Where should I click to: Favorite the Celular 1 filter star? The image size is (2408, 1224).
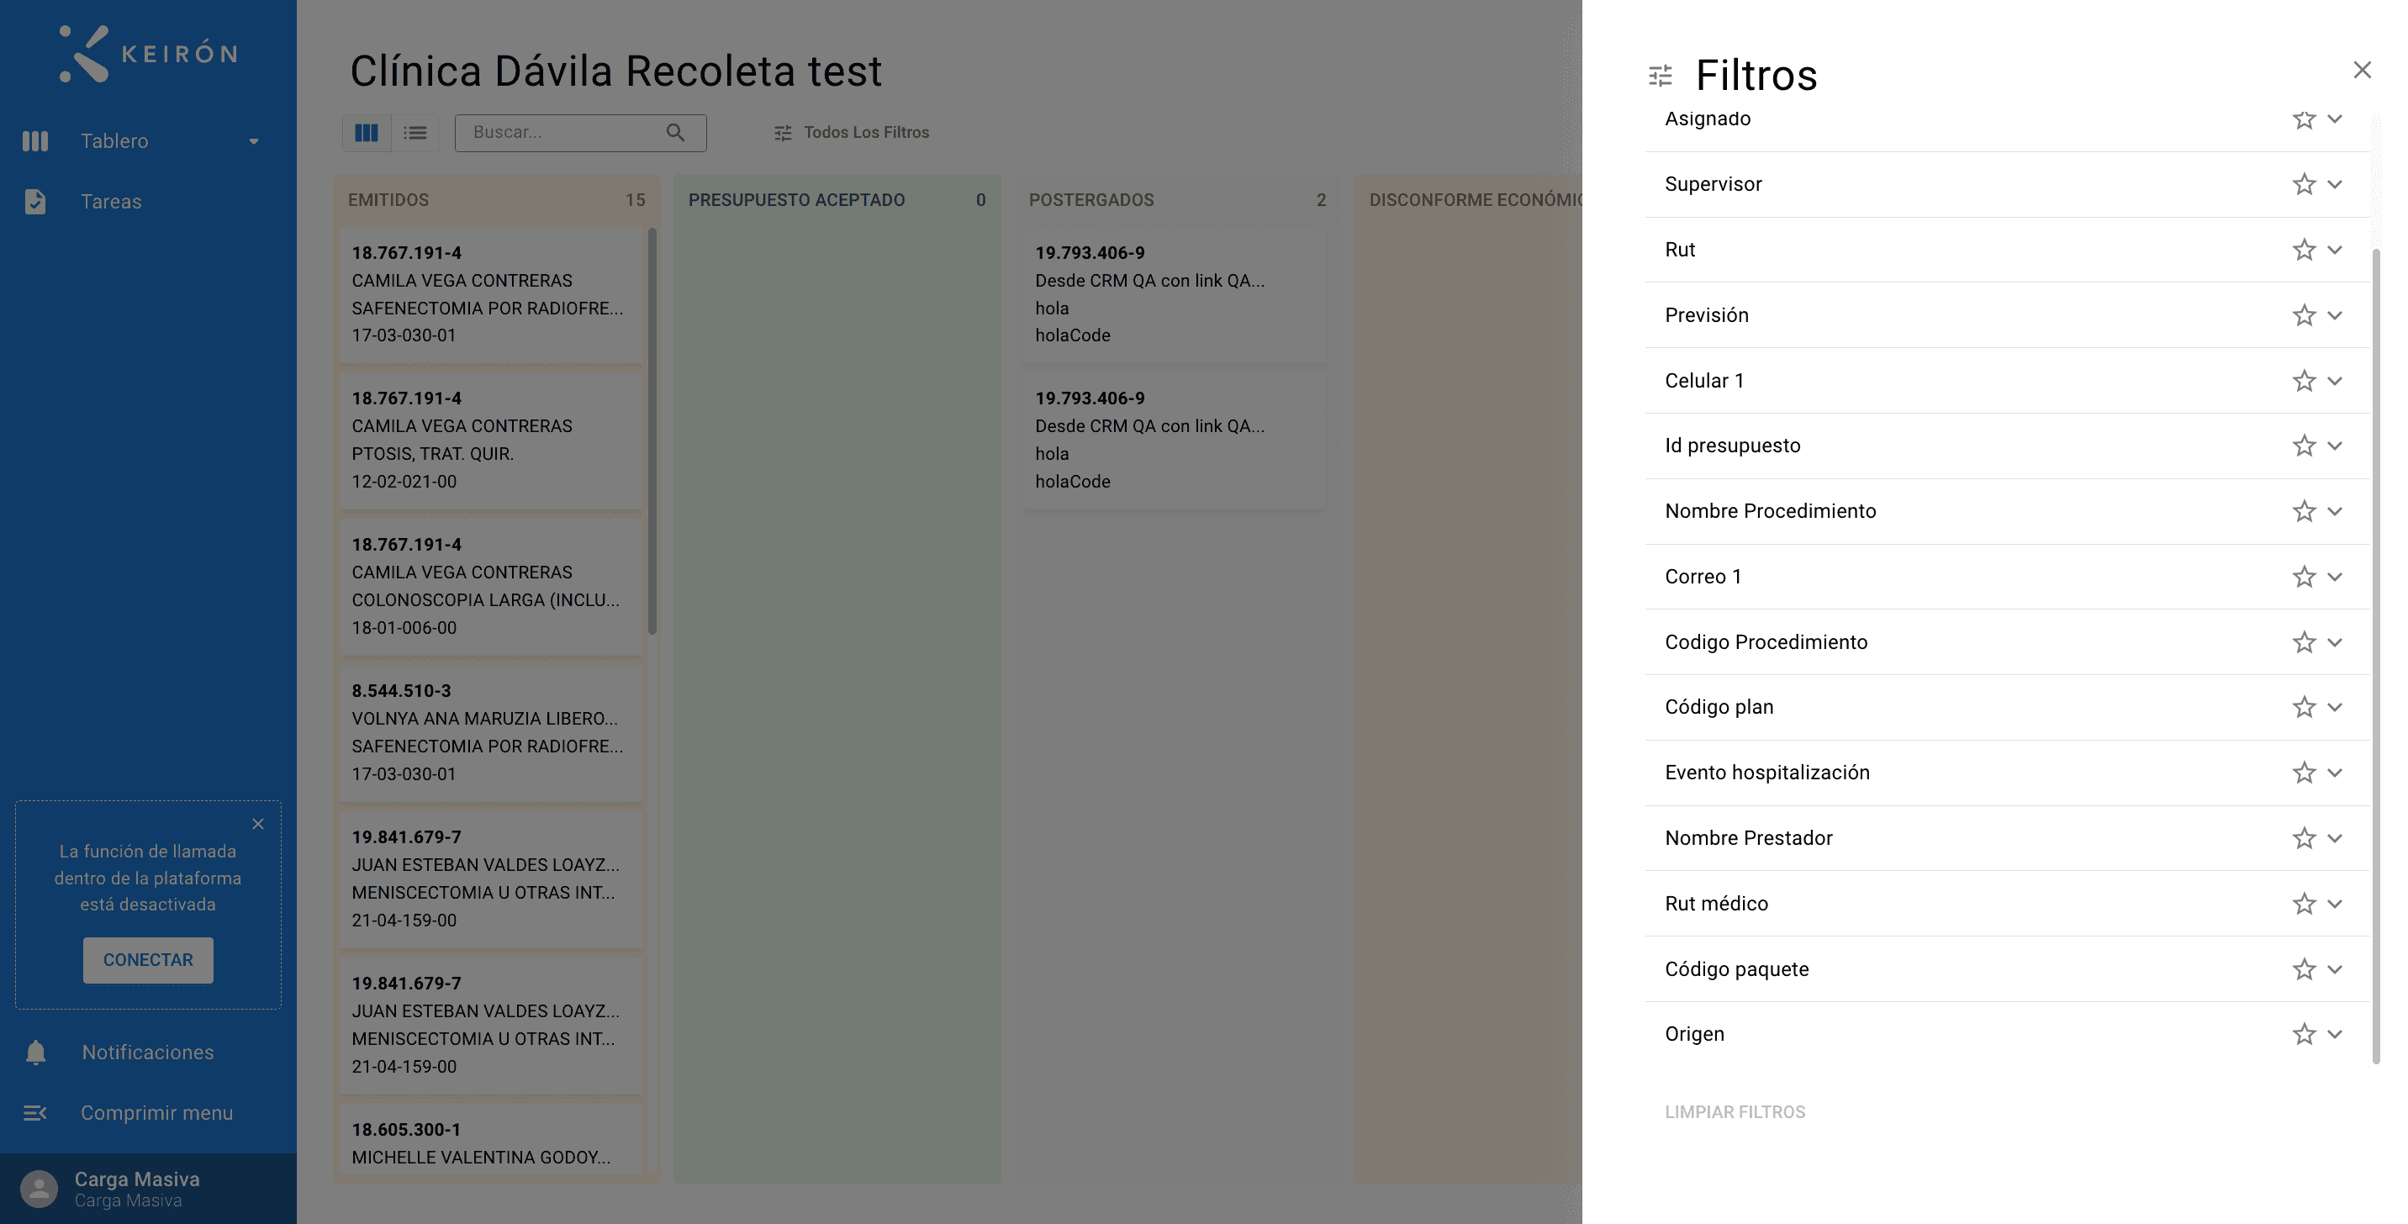2303,381
